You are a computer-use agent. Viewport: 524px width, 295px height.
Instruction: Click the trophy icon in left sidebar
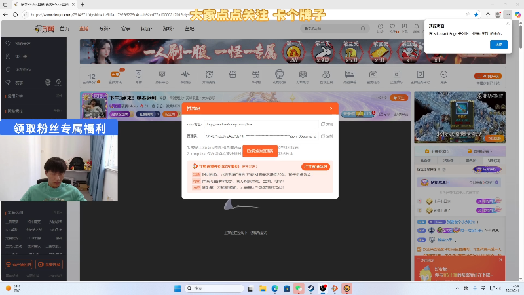(9, 83)
